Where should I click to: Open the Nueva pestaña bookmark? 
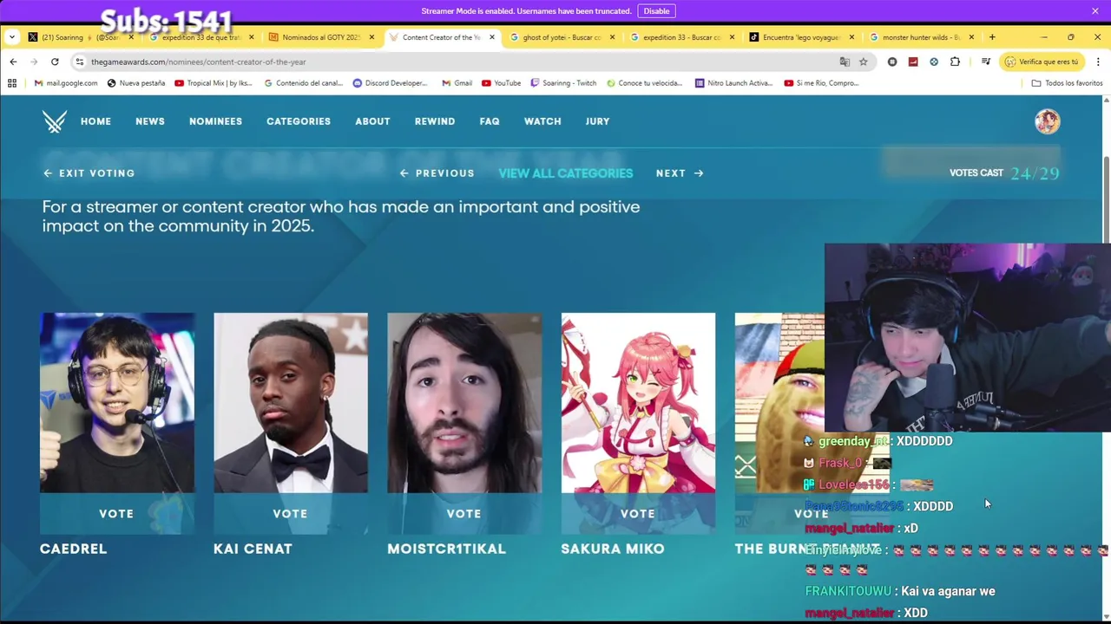pos(136,83)
